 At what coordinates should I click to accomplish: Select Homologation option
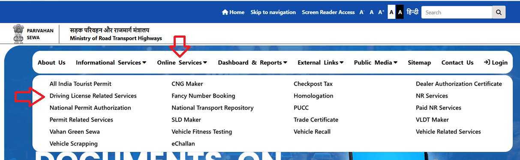click(x=313, y=96)
